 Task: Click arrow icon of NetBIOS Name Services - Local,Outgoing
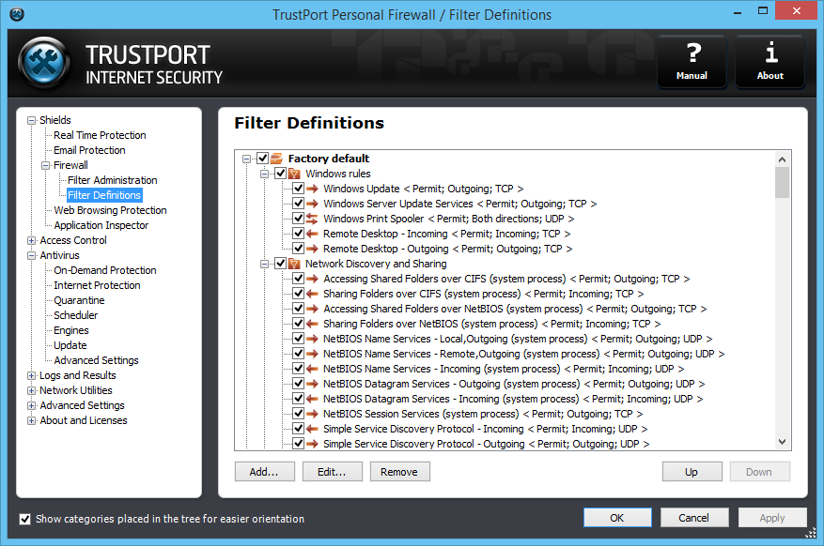312,339
